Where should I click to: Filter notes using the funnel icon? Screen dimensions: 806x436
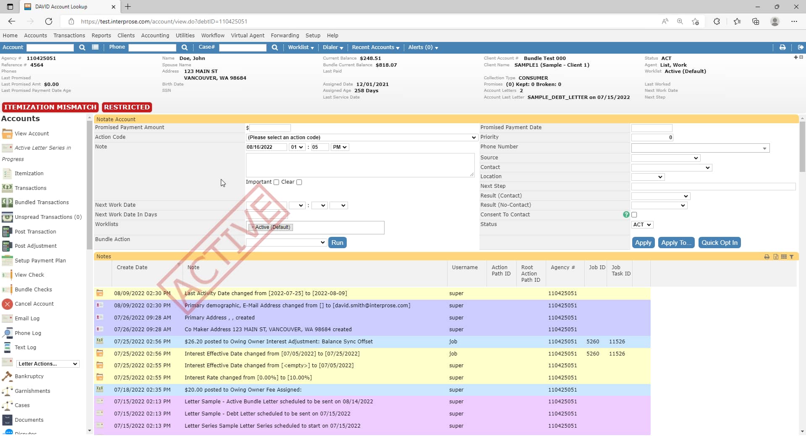792,257
